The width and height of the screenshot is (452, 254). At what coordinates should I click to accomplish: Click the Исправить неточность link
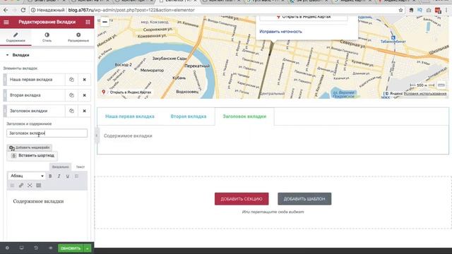click(280, 31)
